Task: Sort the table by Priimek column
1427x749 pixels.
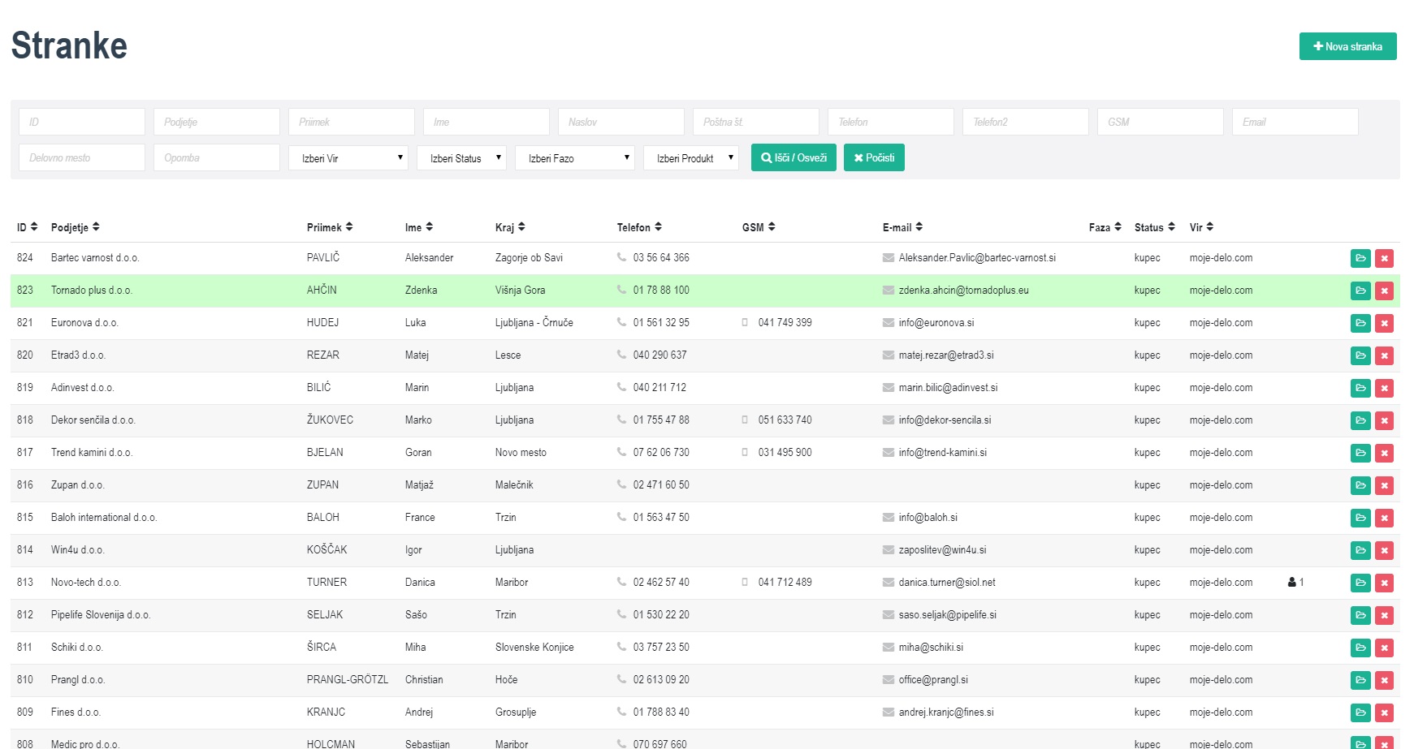Action: coord(330,227)
